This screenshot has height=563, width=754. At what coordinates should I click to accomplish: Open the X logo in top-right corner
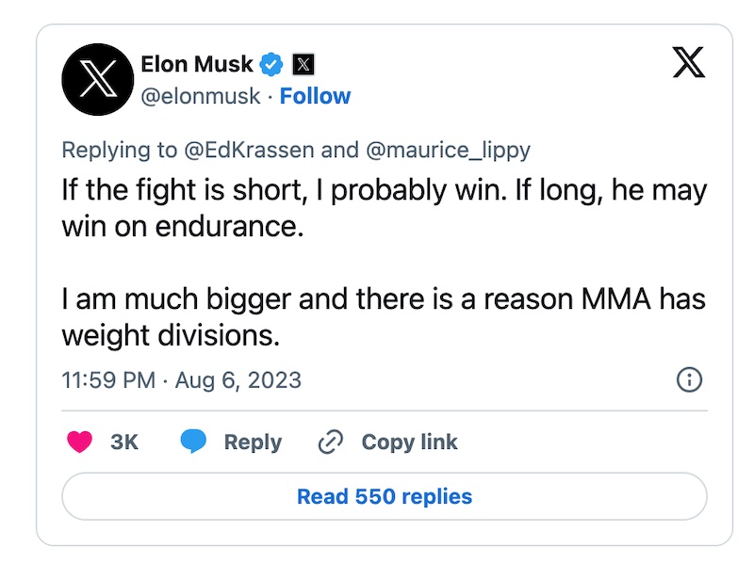(689, 63)
